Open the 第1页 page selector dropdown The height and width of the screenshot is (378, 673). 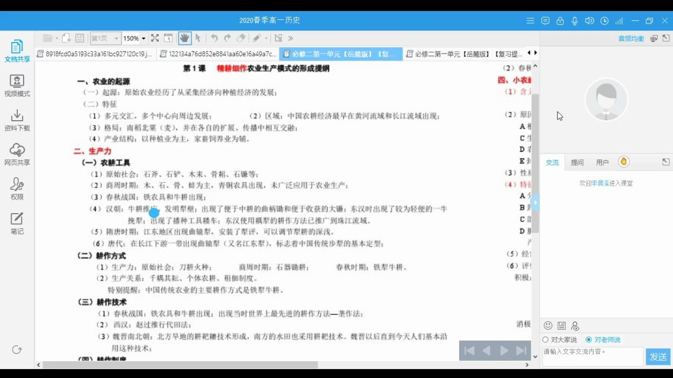pyautogui.click(x=105, y=38)
